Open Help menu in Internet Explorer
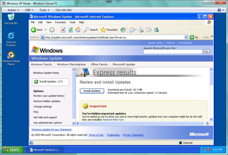Screen dimensions: 228x155 (x=82, y=22)
